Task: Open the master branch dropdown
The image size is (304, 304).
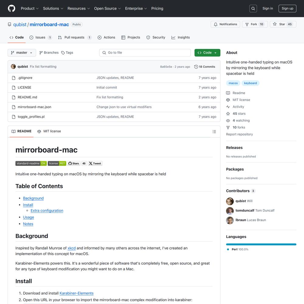Action: pyautogui.click(x=22, y=53)
